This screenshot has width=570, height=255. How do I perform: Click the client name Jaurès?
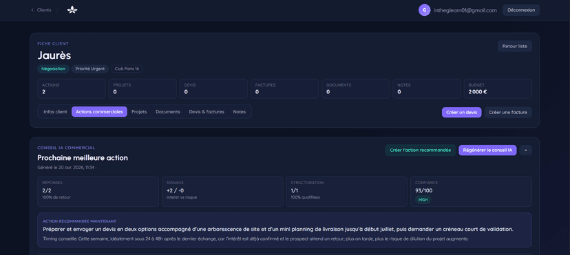[x=54, y=56]
